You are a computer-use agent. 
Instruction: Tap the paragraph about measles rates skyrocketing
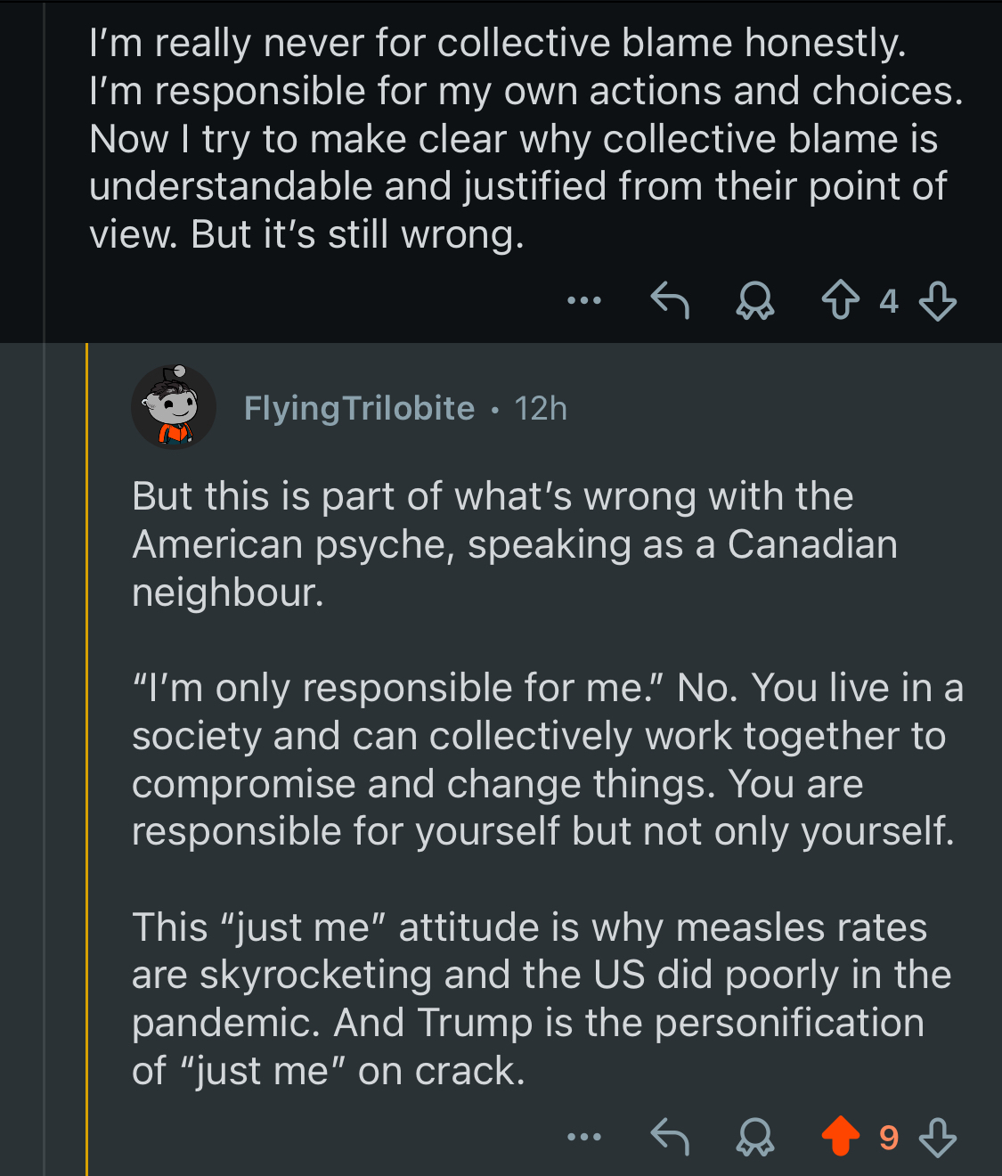(541, 999)
